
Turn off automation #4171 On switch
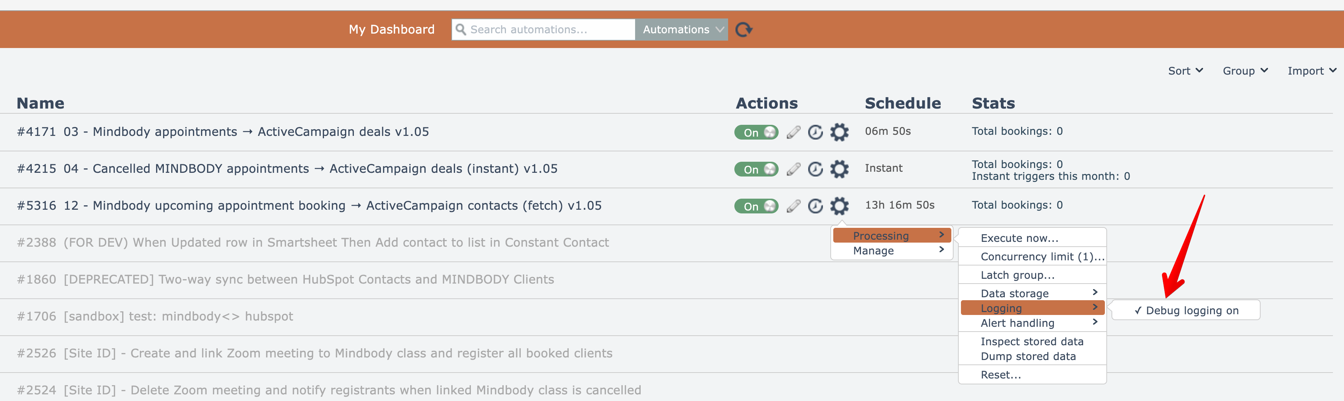click(x=756, y=132)
